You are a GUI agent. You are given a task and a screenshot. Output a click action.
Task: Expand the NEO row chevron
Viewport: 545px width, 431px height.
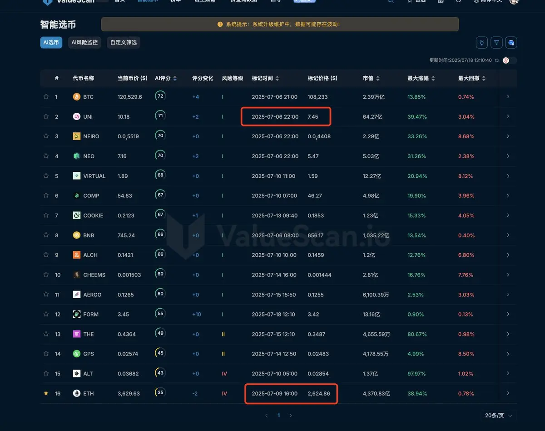pos(508,156)
